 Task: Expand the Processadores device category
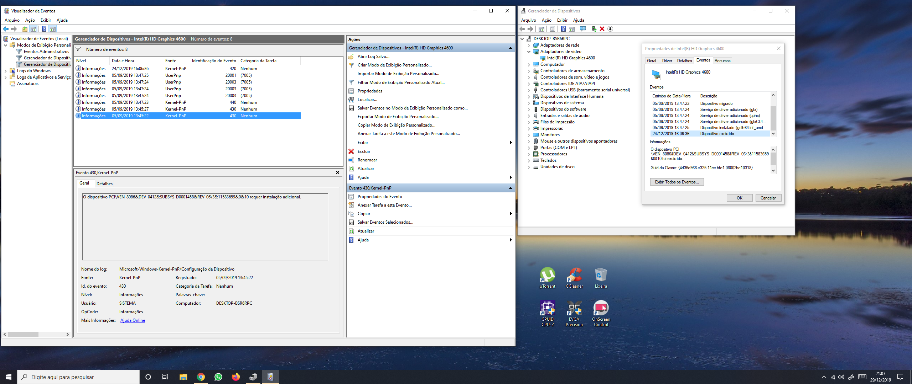pyautogui.click(x=529, y=154)
